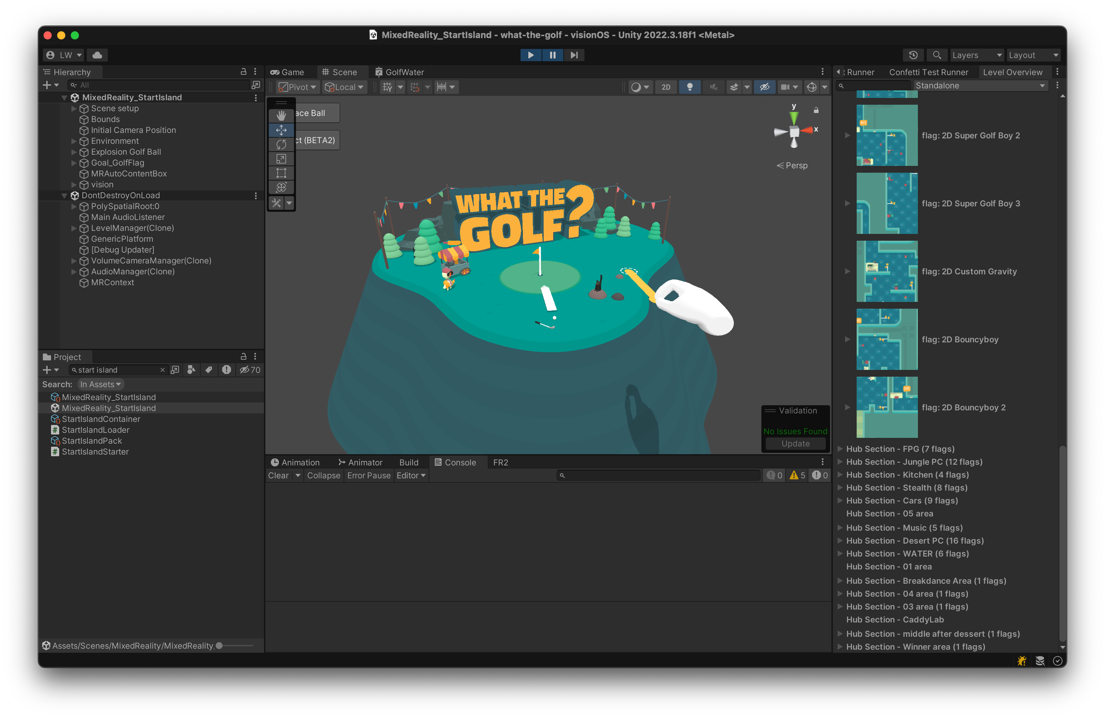1105x718 pixels.
Task: Click the Step frame button
Action: pyautogui.click(x=574, y=55)
